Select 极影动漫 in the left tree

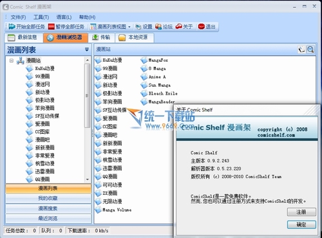pyautogui.click(x=44, y=100)
